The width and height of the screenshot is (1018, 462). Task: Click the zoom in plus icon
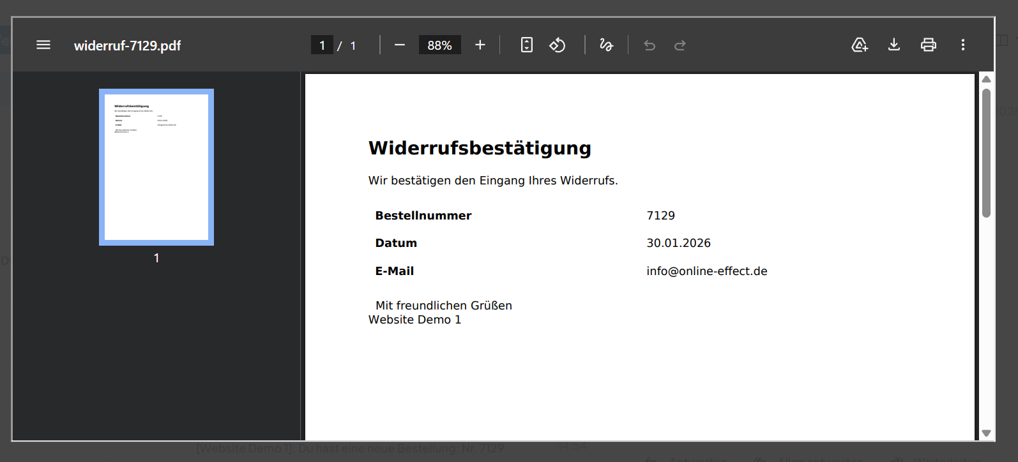coord(480,45)
